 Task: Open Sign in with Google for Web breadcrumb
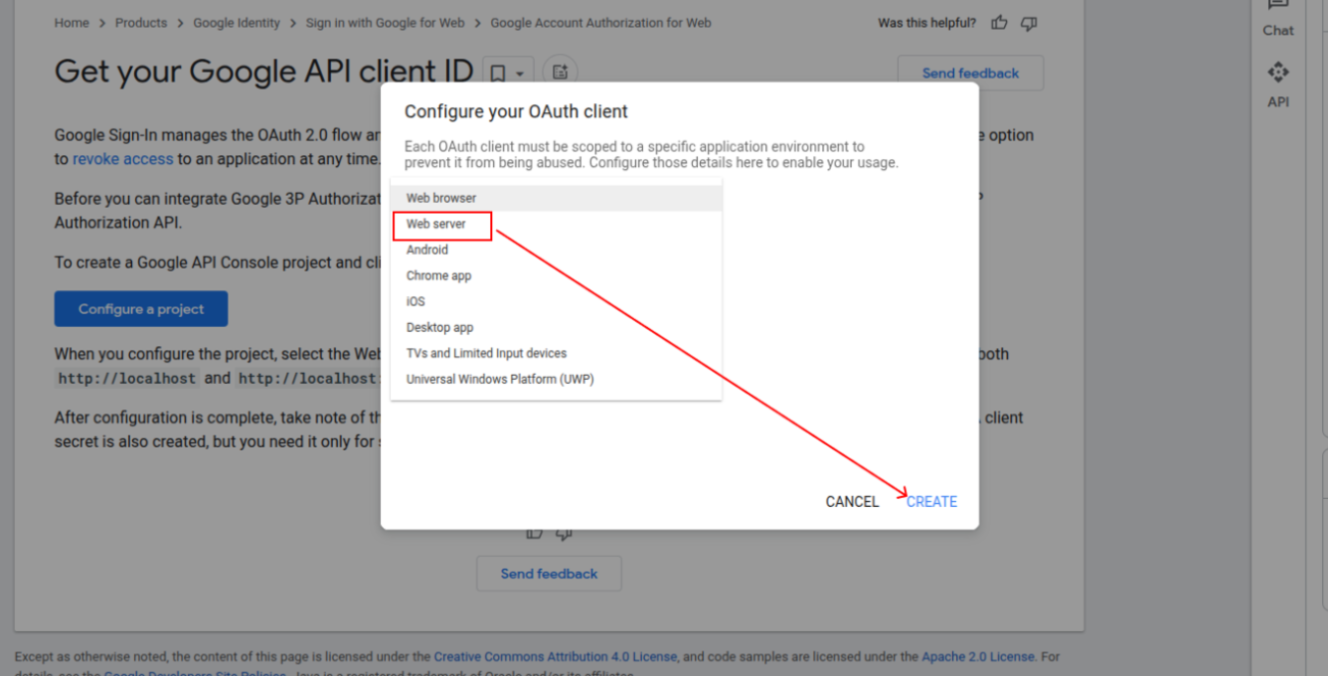386,23
